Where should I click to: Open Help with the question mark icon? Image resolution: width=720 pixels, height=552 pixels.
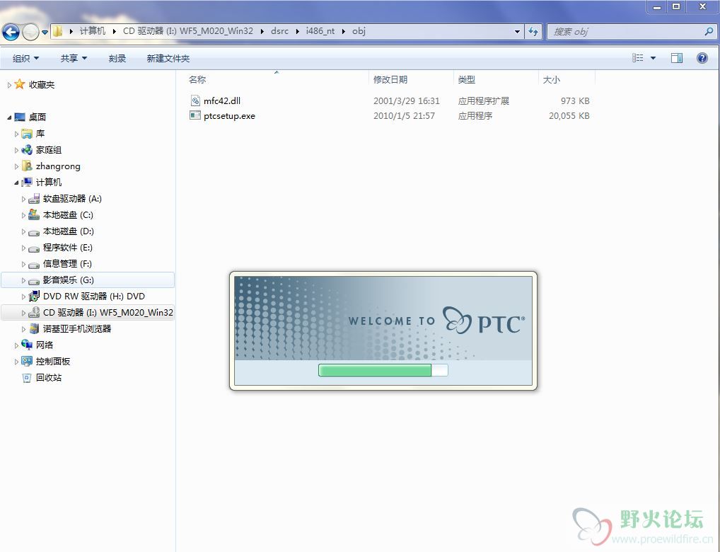[x=702, y=58]
